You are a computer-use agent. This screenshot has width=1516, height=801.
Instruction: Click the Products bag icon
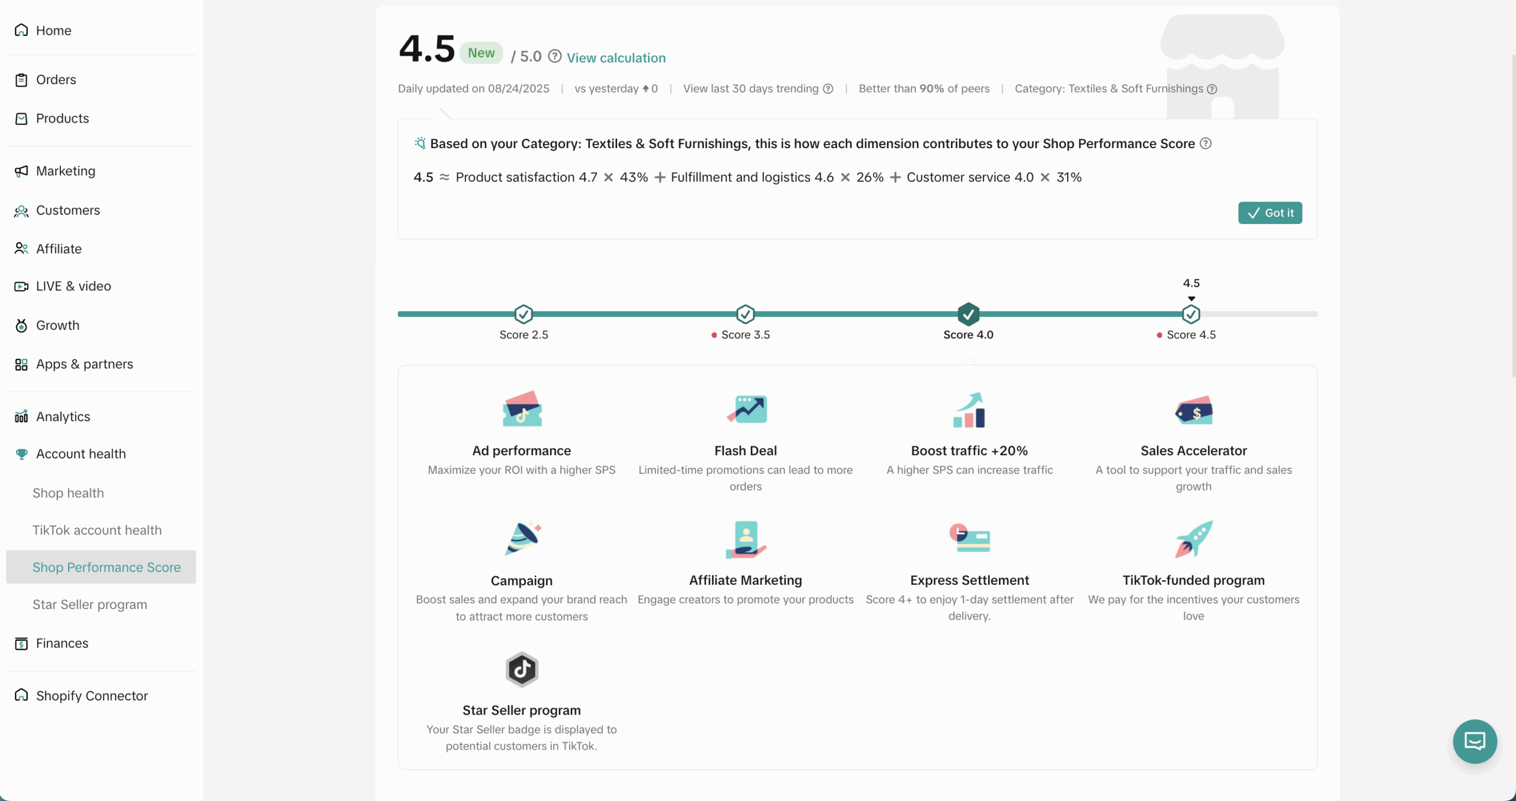(x=21, y=118)
